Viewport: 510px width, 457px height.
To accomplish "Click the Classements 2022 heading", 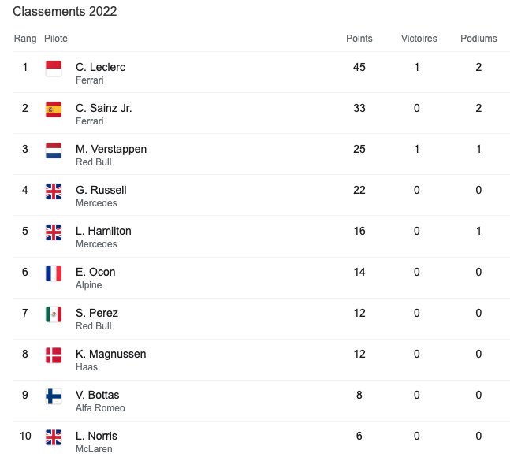I will 65,12.
